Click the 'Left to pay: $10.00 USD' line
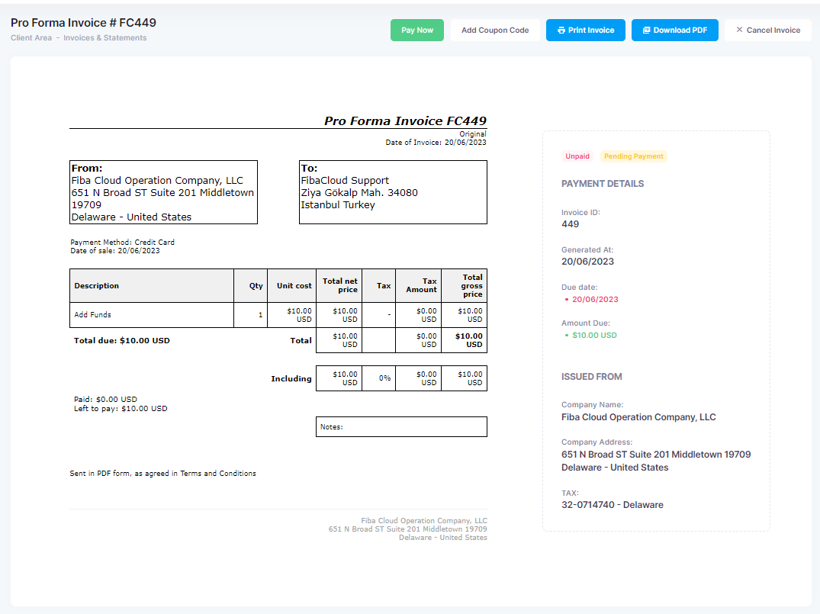820x614 pixels. (121, 409)
